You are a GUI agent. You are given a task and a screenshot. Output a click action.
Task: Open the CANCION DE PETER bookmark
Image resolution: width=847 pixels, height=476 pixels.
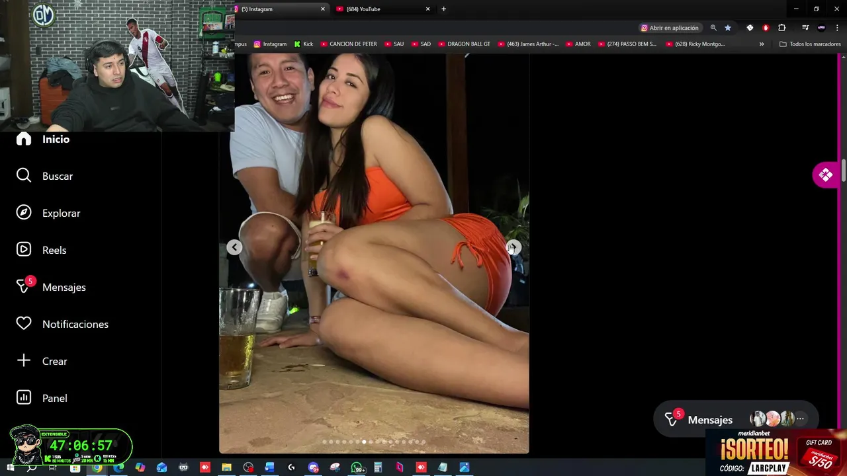pyautogui.click(x=349, y=44)
